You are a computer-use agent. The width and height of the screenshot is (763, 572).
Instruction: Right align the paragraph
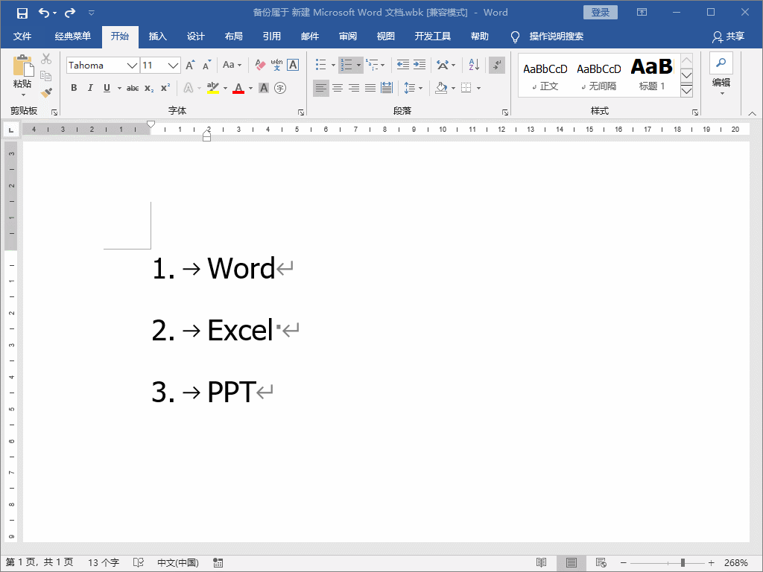(354, 88)
